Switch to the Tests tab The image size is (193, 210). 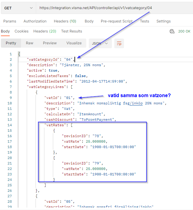click(x=145, y=21)
